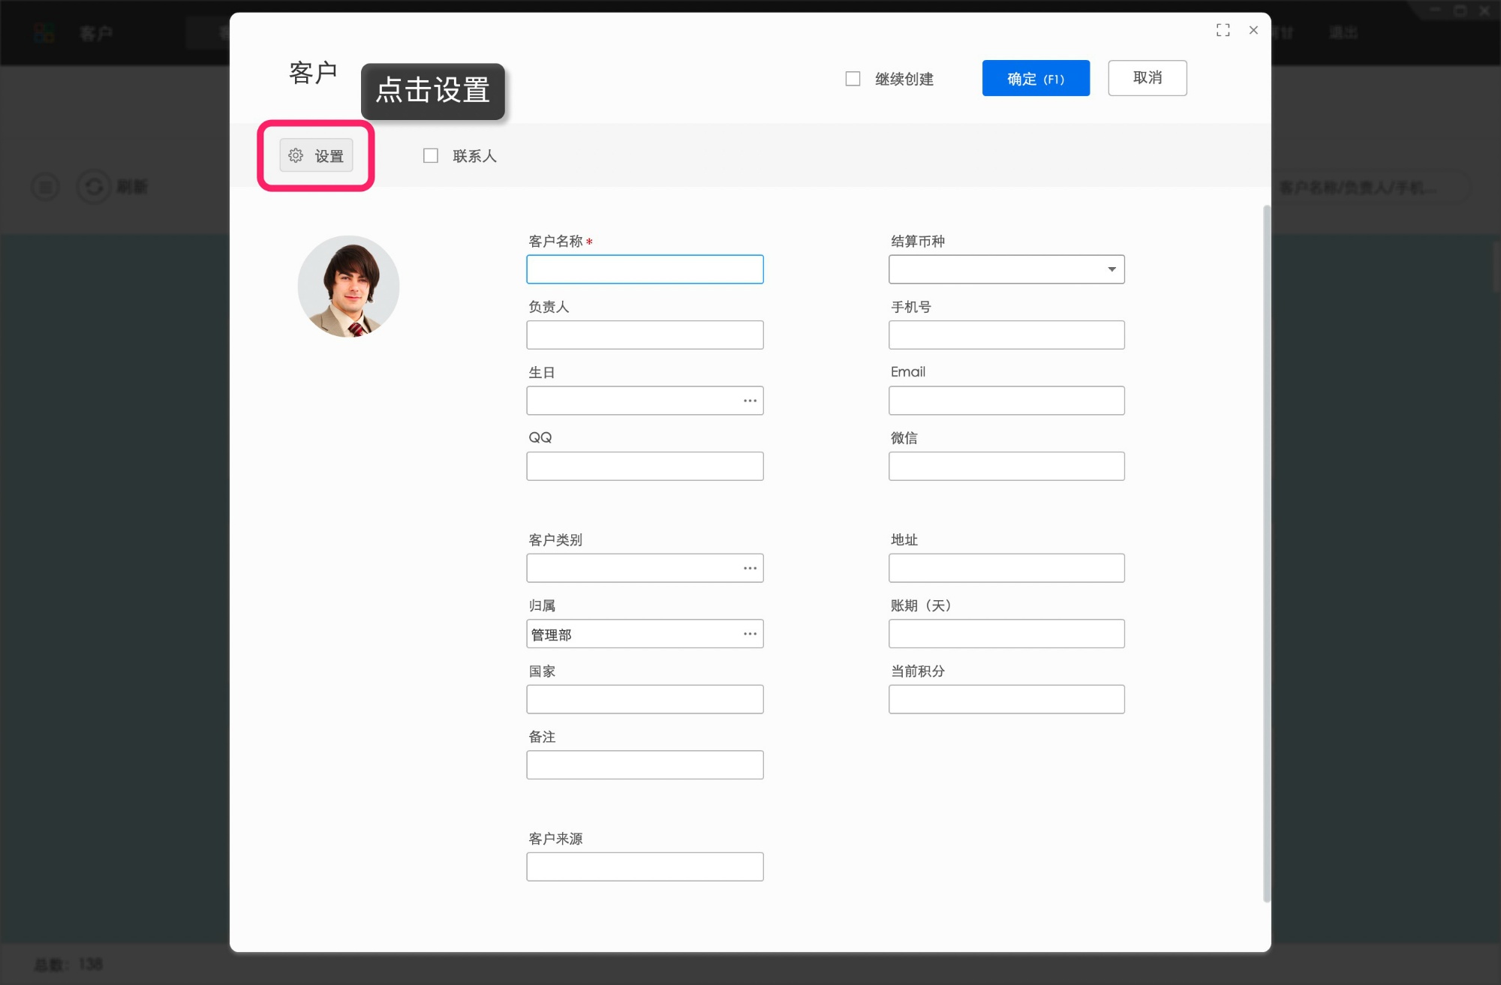Click 退出 in the background top bar
This screenshot has height=985, width=1501.
[1343, 32]
